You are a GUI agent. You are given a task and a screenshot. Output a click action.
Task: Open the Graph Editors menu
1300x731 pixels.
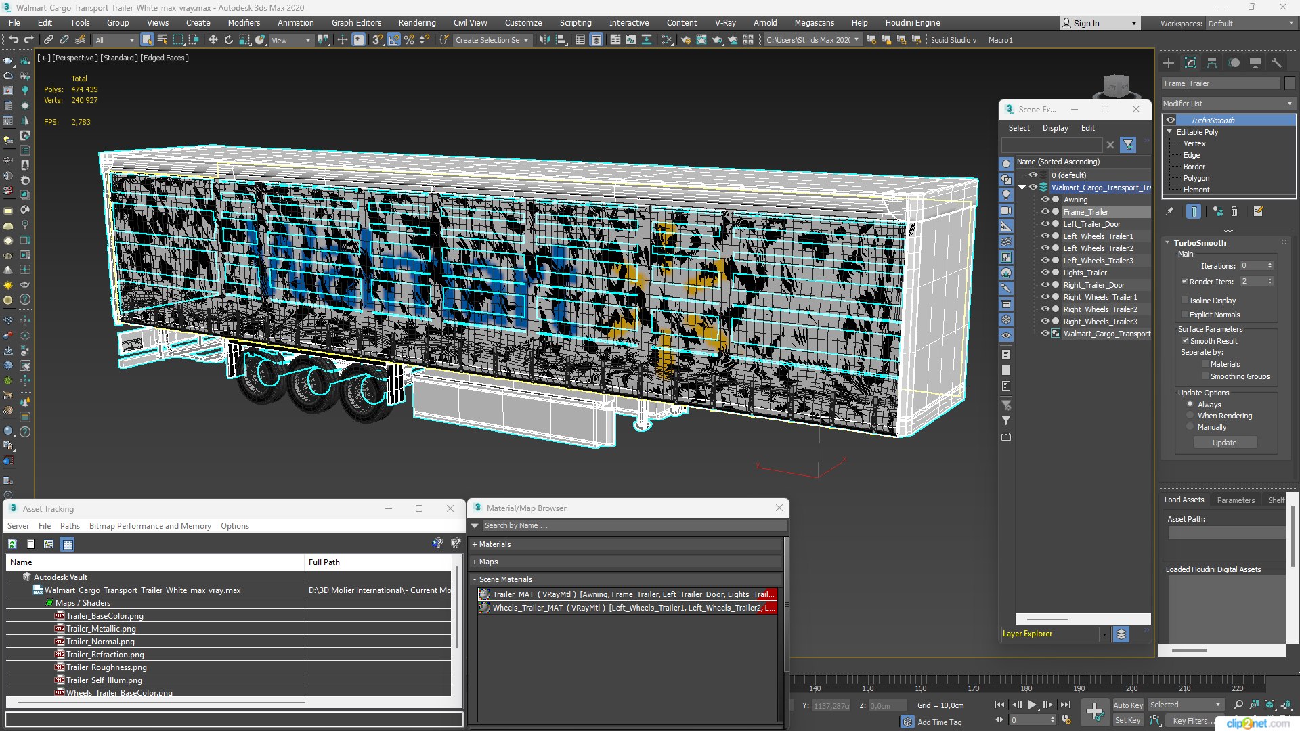pos(356,23)
